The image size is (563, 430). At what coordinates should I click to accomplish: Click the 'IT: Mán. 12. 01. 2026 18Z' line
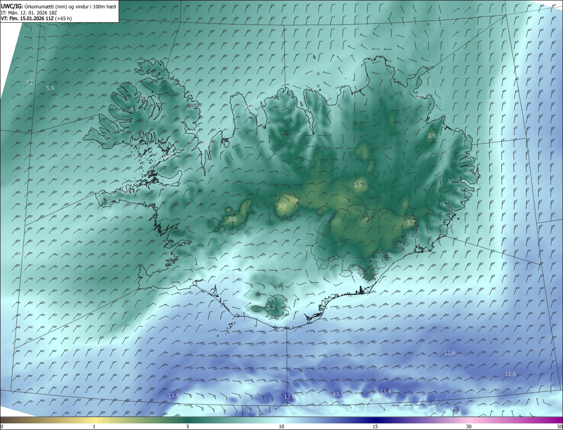pos(29,12)
